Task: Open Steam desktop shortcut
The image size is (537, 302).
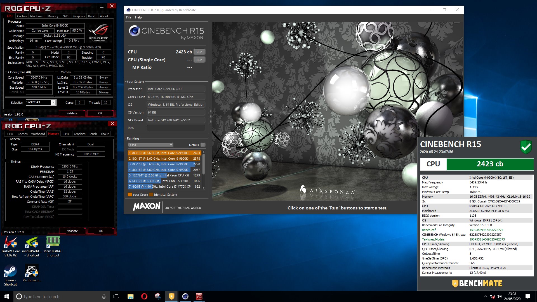Action: pos(10,275)
